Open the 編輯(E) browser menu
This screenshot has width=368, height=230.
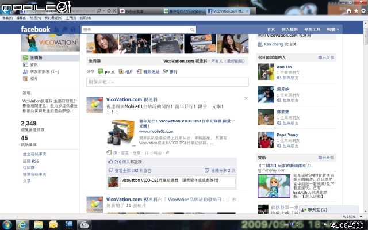tap(21, 18)
